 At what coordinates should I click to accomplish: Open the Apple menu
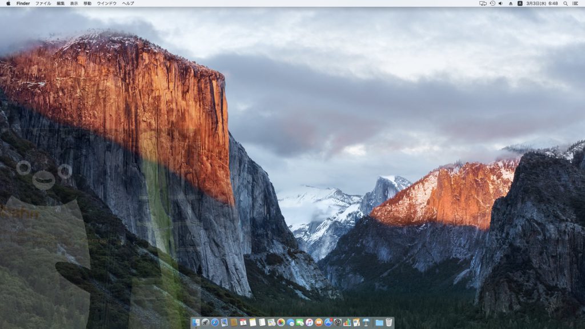point(8,3)
